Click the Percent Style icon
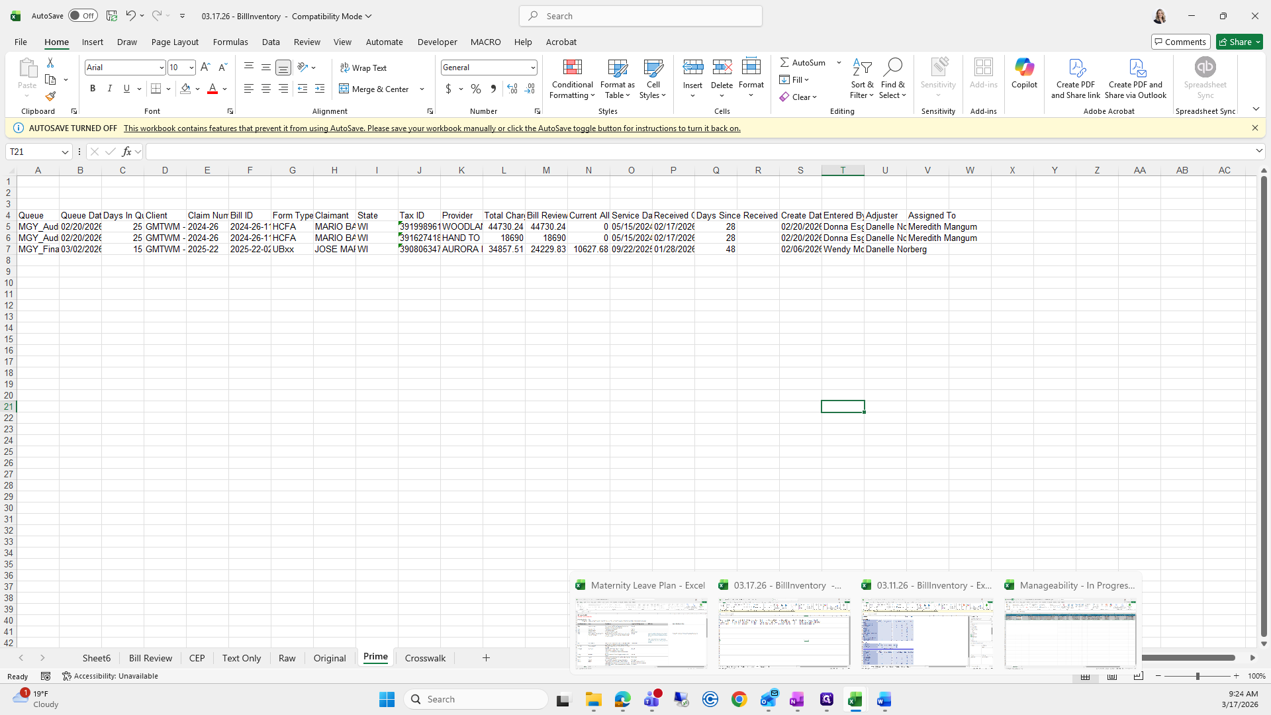Screen dimensions: 1271x715 [x=476, y=89]
